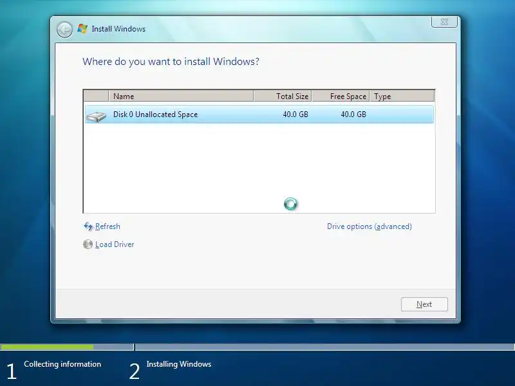The image size is (515, 386).
Task: Click the Load Driver disc icon
Action: (88, 244)
